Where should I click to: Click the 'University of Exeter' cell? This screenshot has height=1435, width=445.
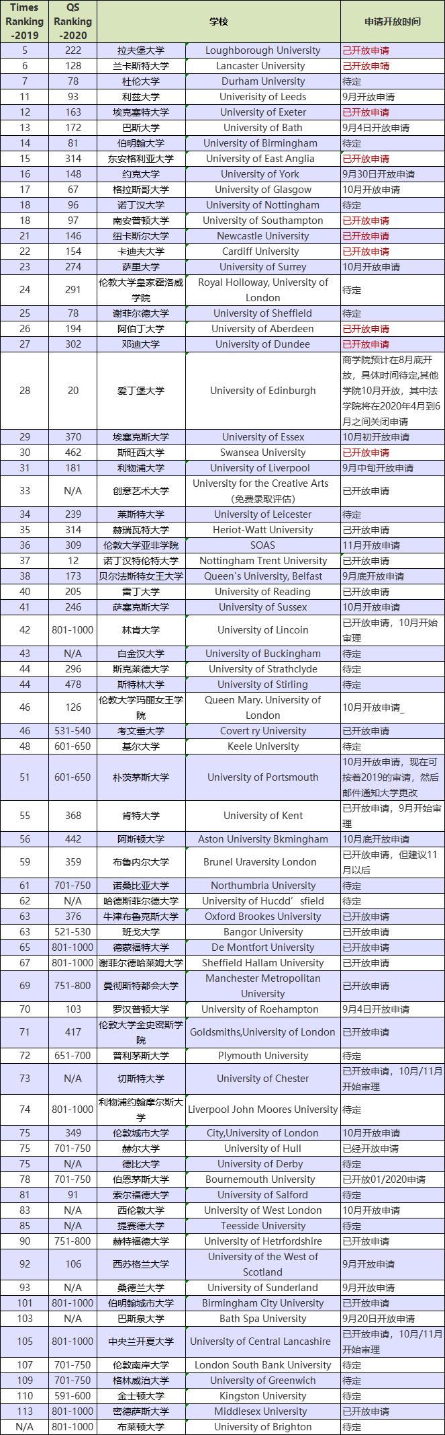(263, 112)
